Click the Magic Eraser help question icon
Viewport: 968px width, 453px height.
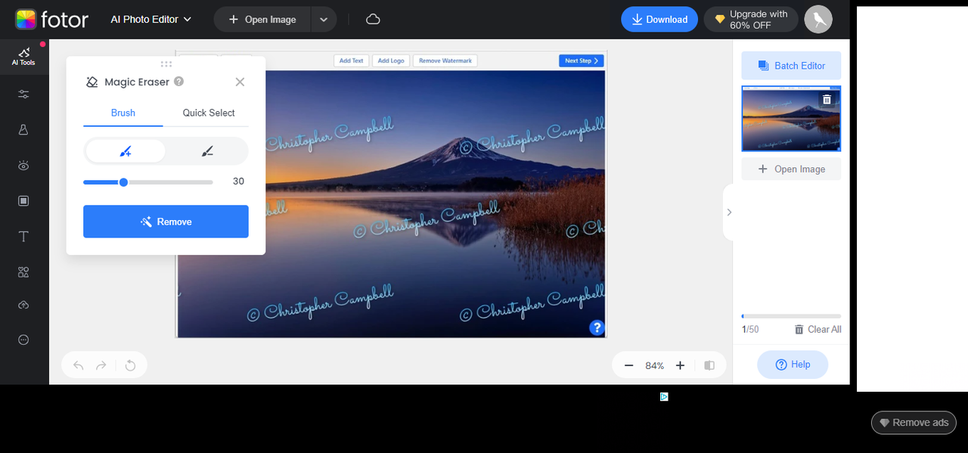pyautogui.click(x=178, y=82)
